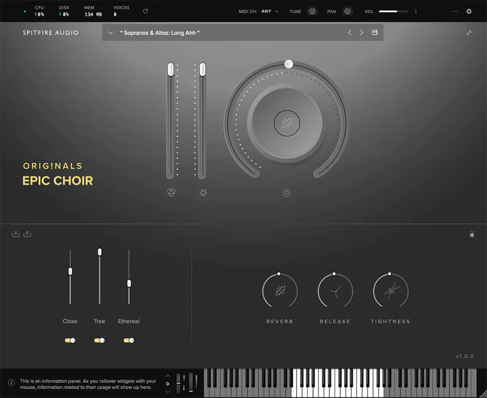Click the EPIC CHOIR title
Image resolution: width=487 pixels, height=398 pixels.
pyautogui.click(x=58, y=181)
